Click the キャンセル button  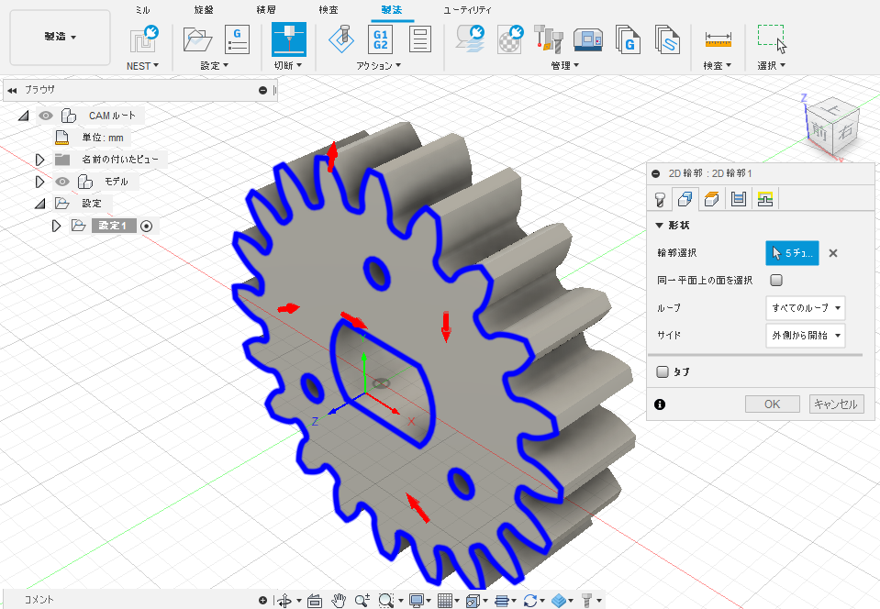836,404
